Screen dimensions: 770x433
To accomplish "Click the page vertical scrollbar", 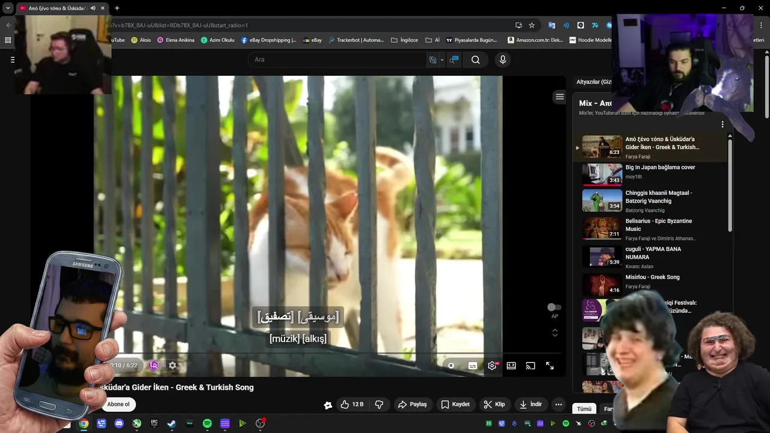I will pos(766,87).
